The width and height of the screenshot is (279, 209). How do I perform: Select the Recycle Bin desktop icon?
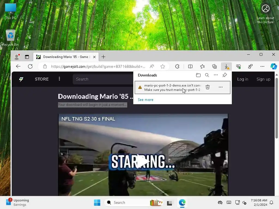click(11, 38)
